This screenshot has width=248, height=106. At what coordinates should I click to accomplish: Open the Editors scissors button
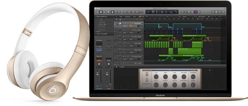click(119, 12)
